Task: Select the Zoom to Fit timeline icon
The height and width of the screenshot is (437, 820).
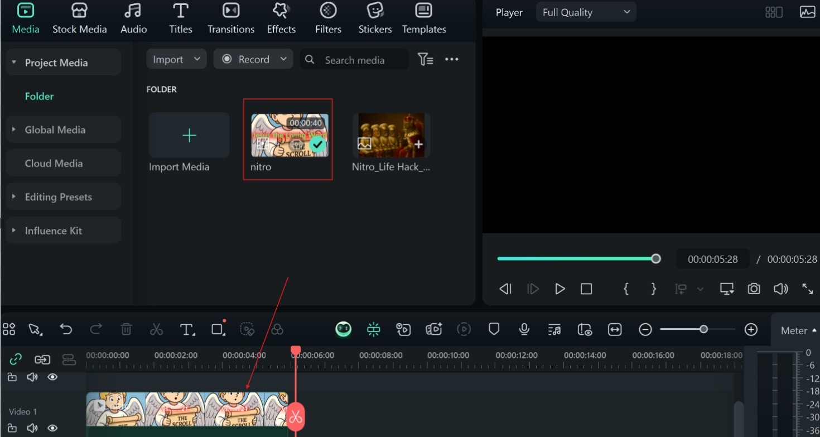Action: [x=614, y=329]
